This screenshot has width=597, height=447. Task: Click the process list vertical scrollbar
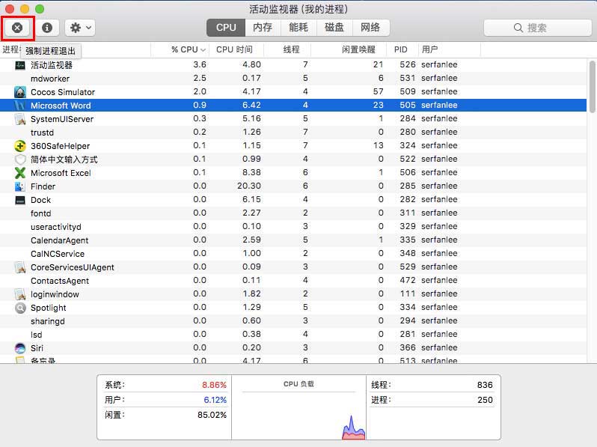(592, 87)
